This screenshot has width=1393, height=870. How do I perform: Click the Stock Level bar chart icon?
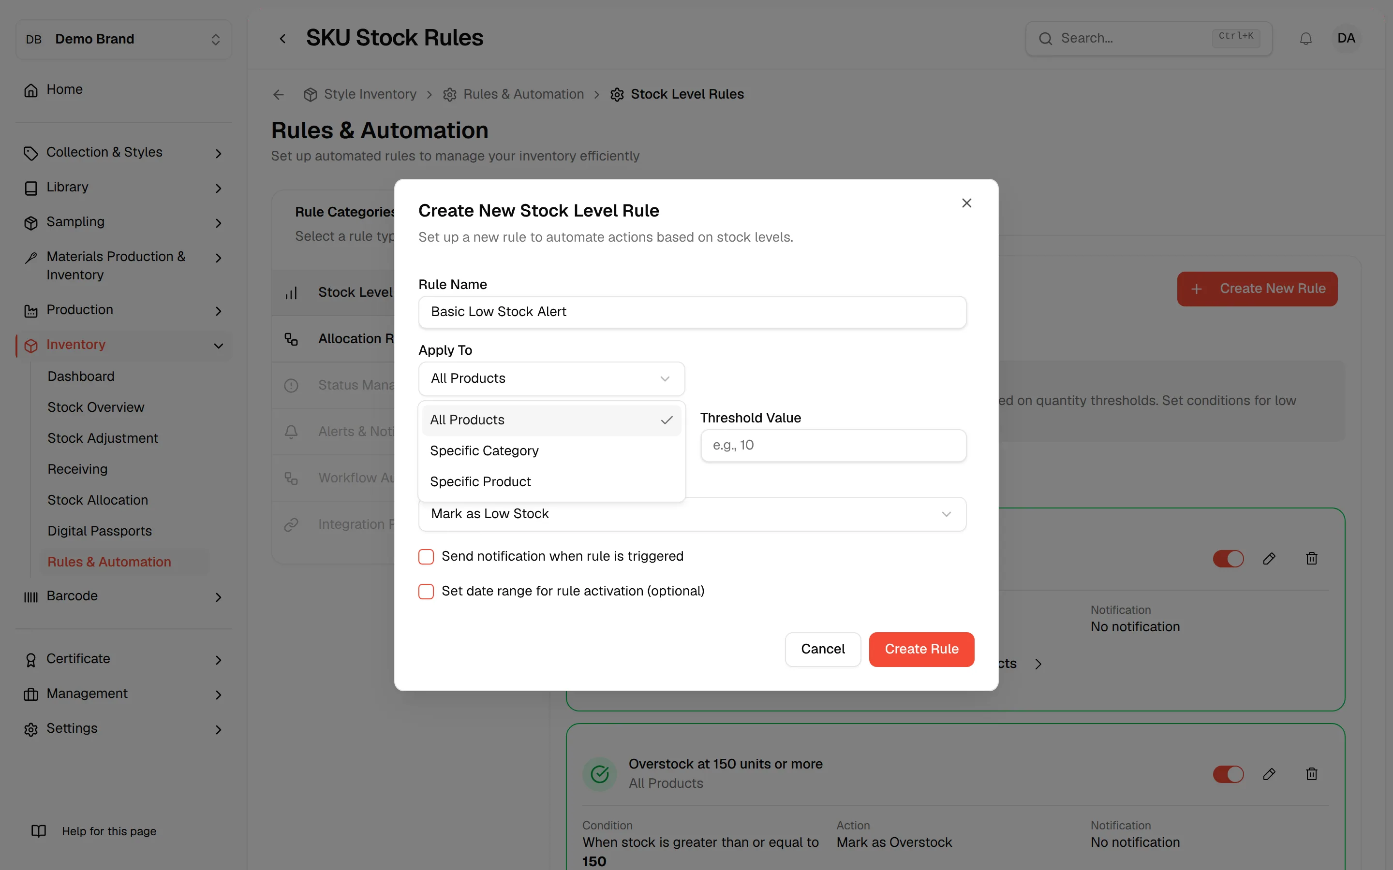pos(291,293)
